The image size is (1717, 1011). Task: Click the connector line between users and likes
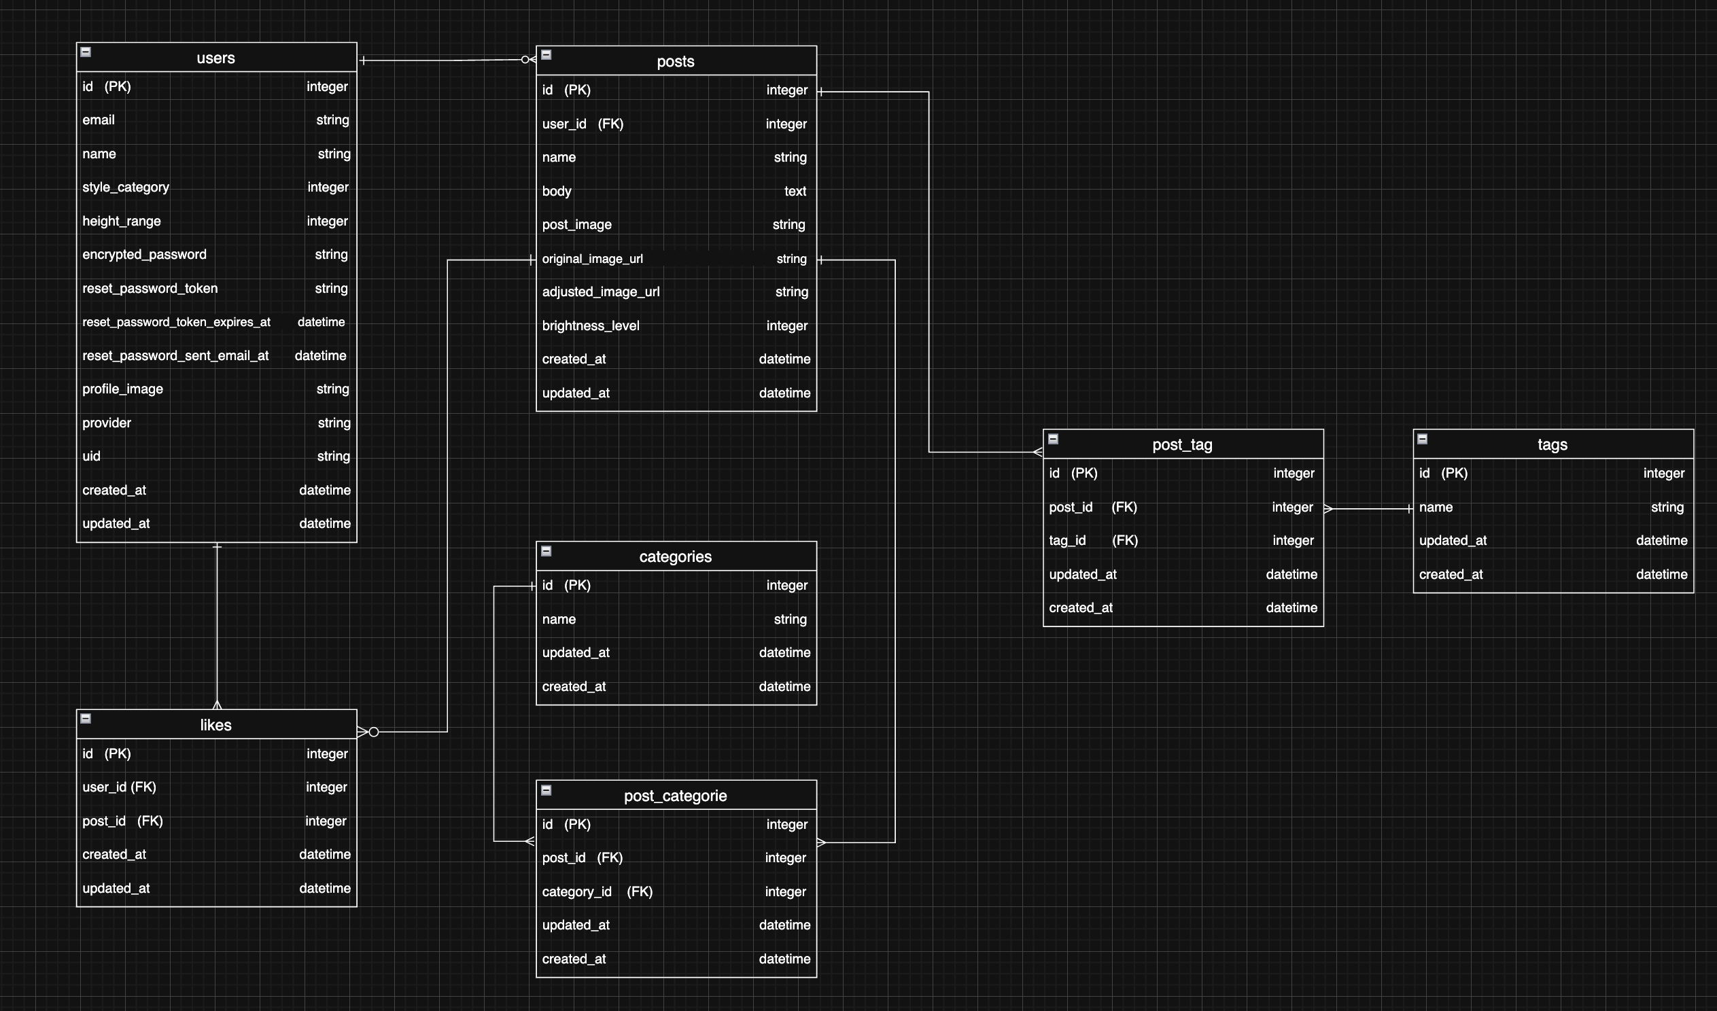217,626
